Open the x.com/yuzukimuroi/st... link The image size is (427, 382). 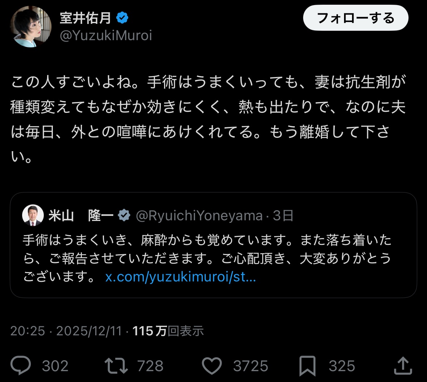[x=180, y=277]
